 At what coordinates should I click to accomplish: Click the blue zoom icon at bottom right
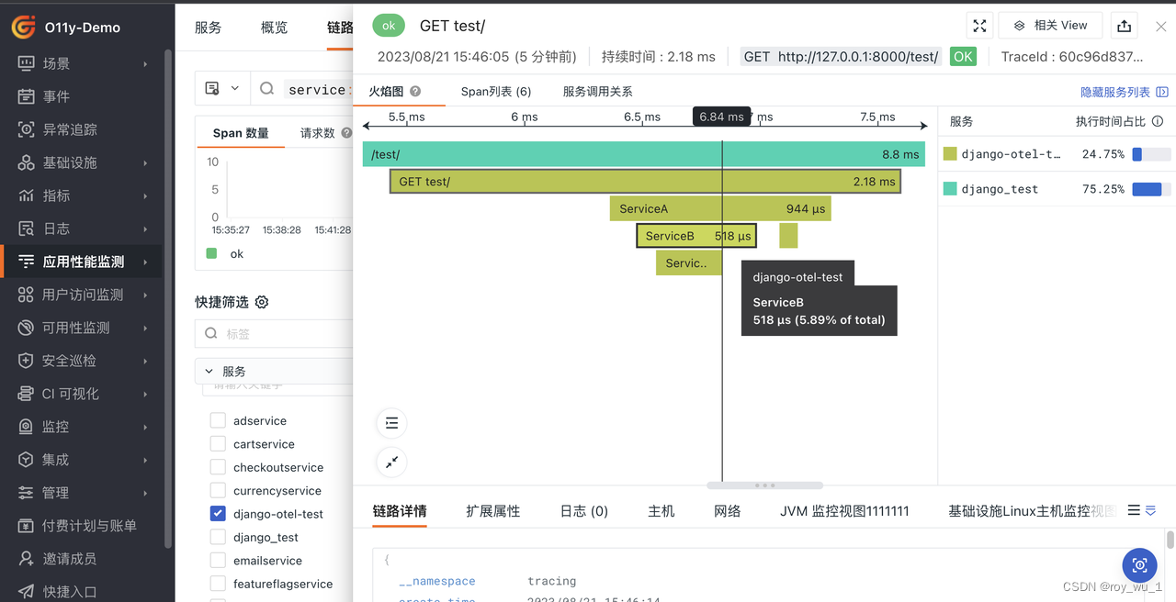point(1139,565)
